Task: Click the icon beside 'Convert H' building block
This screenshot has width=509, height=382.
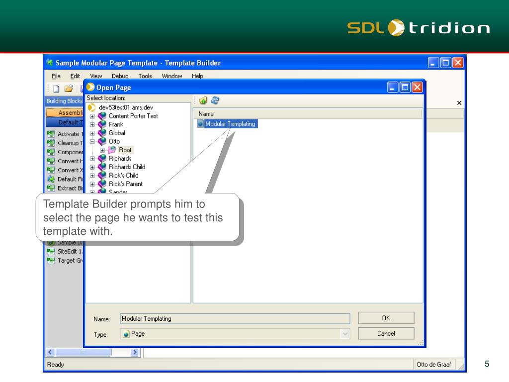Action: (51, 161)
